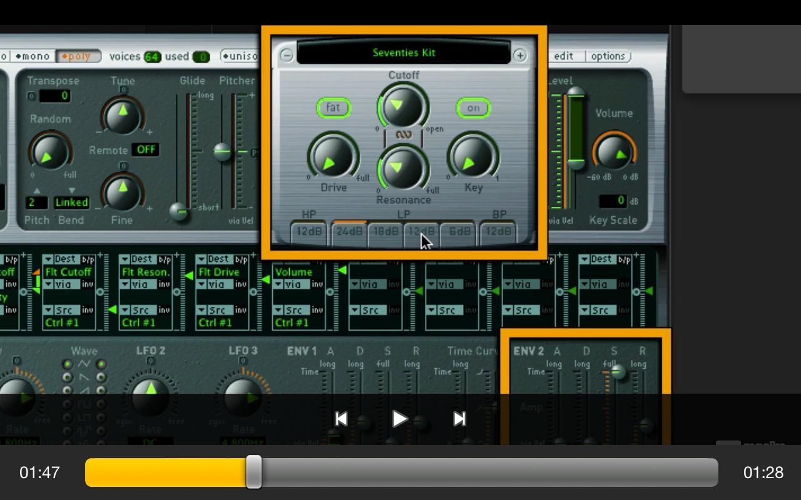801x500 pixels.
Task: Click the plus button beside Seventies Kit
Action: (x=520, y=55)
